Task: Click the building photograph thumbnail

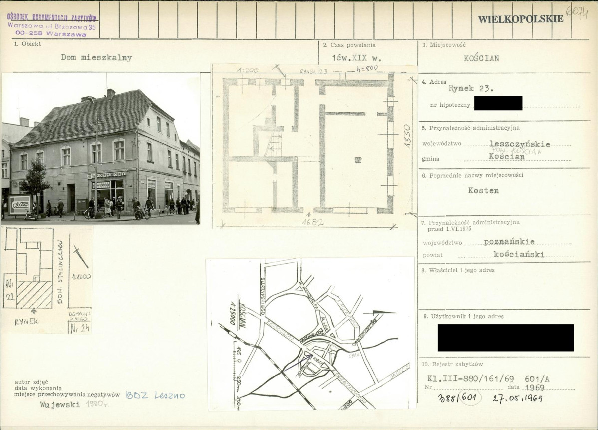Action: pyautogui.click(x=101, y=149)
